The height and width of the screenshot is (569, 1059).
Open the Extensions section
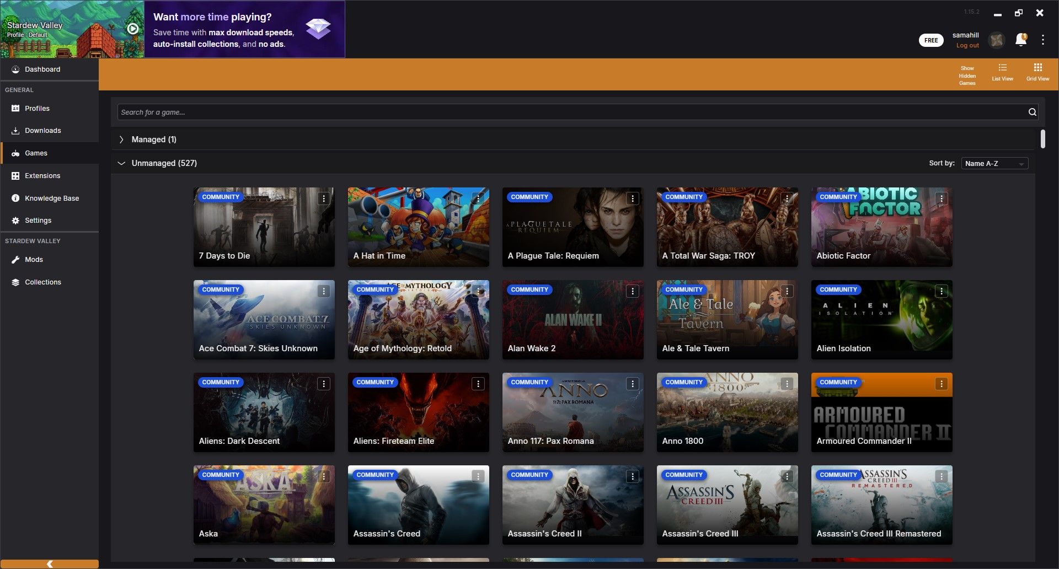pyautogui.click(x=42, y=175)
